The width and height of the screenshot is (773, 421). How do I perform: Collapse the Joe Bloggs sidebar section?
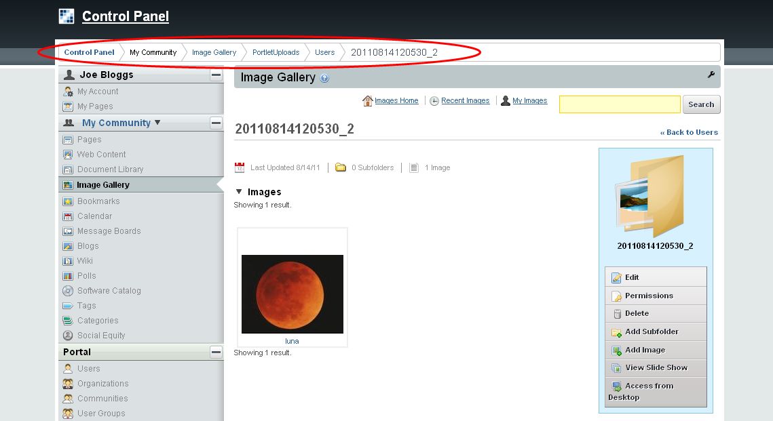pyautogui.click(x=216, y=75)
